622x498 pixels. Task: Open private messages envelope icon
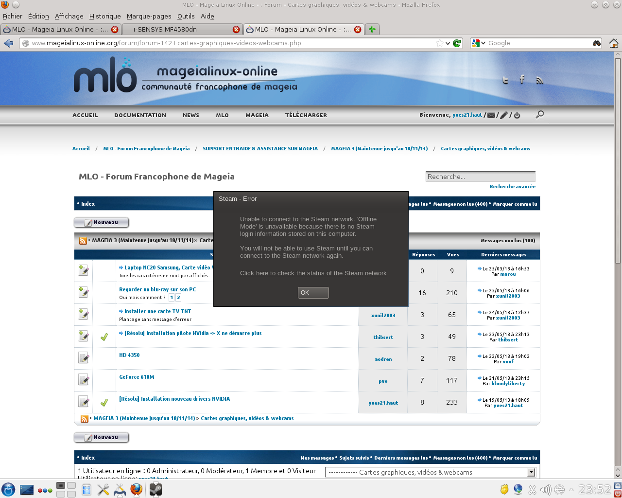click(491, 115)
